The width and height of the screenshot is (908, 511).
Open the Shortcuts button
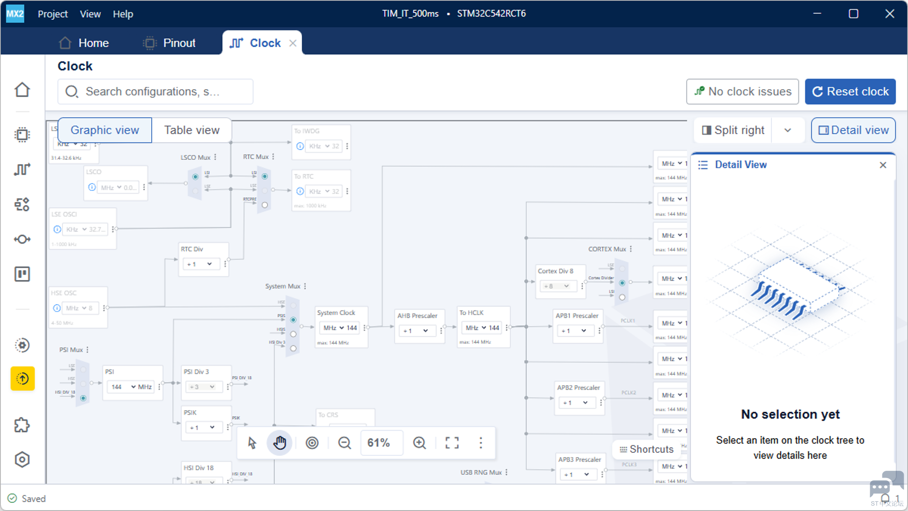(x=646, y=449)
